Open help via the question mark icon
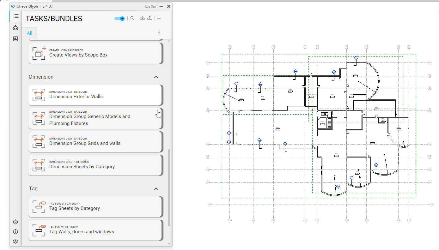Image resolution: width=439 pixels, height=250 pixels. pos(15,222)
